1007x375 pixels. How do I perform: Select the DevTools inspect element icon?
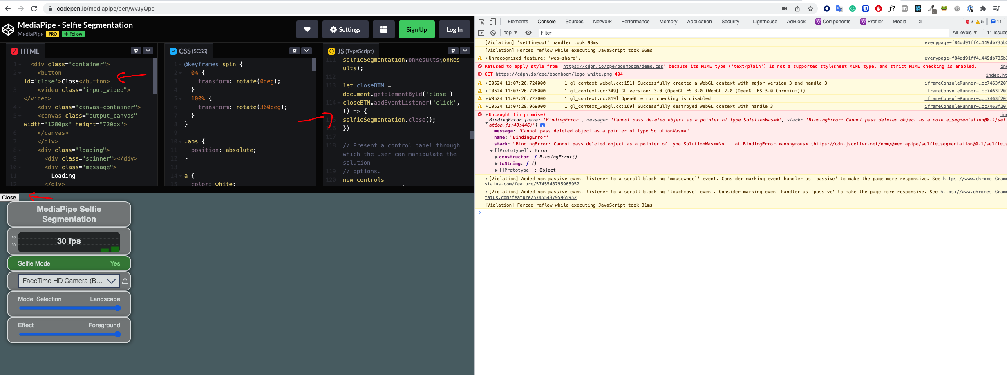pos(482,22)
